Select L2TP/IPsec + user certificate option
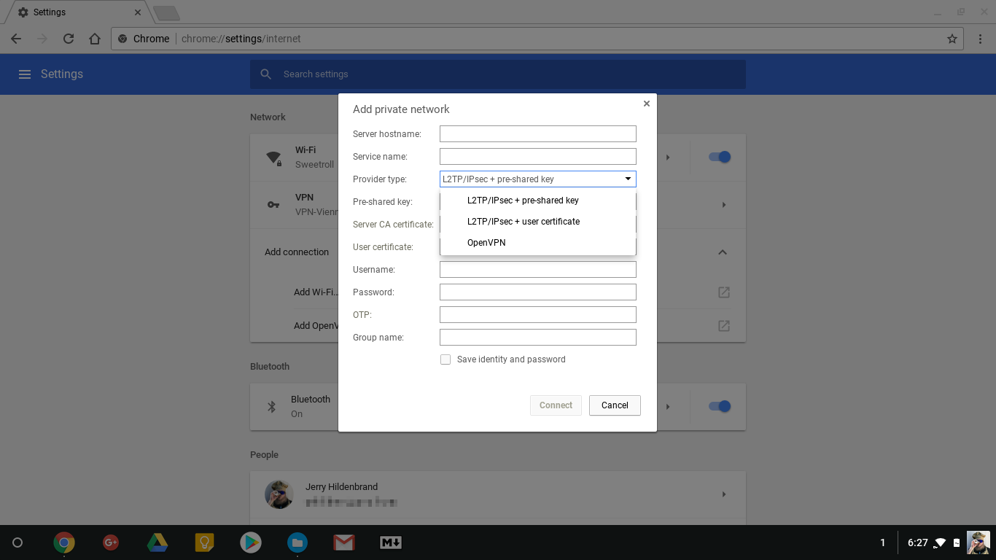Image resolution: width=996 pixels, height=560 pixels. tap(538, 222)
